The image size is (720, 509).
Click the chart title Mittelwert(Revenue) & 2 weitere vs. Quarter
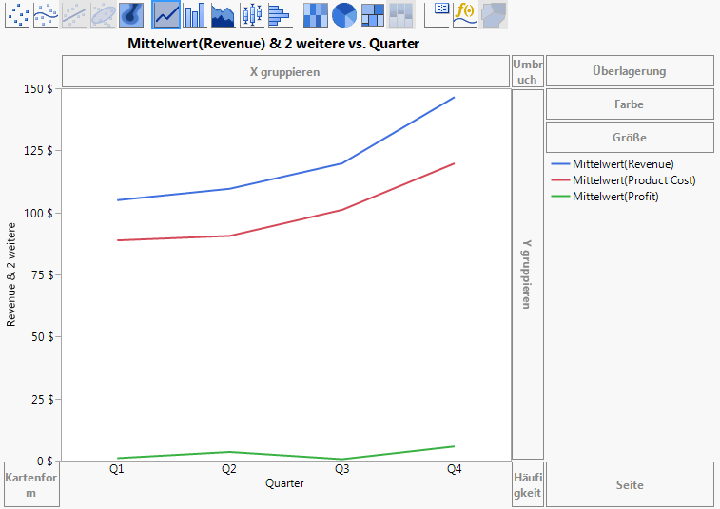pyautogui.click(x=273, y=44)
